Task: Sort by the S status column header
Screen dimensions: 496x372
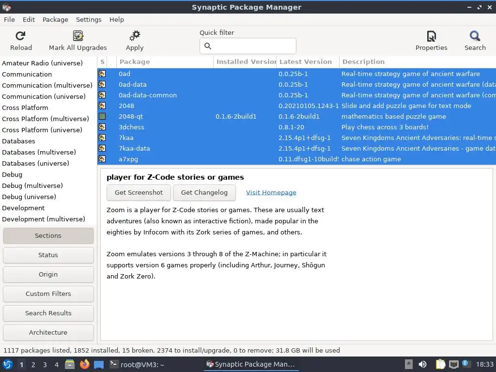Action: point(102,62)
